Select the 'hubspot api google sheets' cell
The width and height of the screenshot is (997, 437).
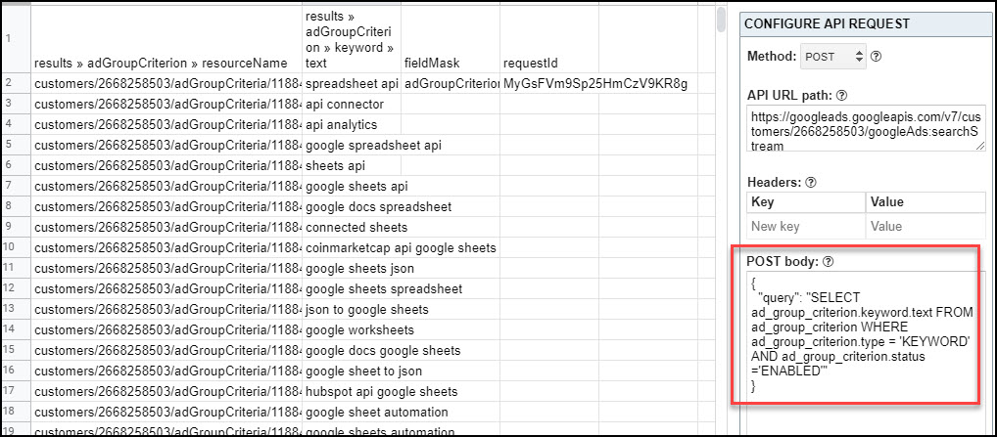(x=382, y=391)
